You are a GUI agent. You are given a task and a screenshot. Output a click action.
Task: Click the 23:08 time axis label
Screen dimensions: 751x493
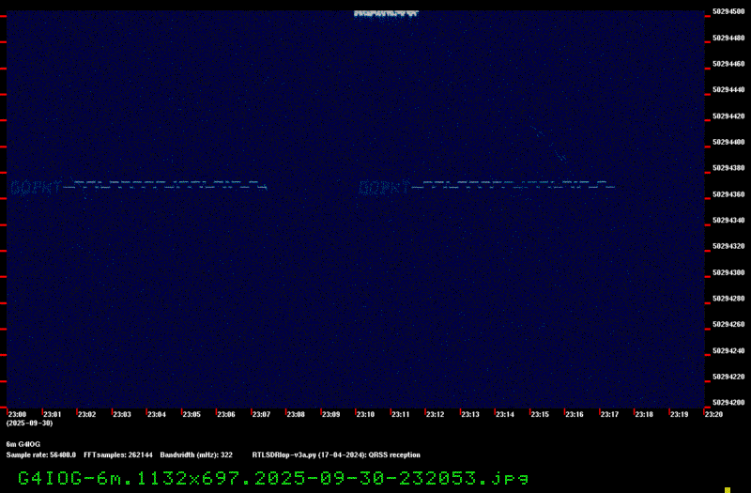pyautogui.click(x=296, y=414)
